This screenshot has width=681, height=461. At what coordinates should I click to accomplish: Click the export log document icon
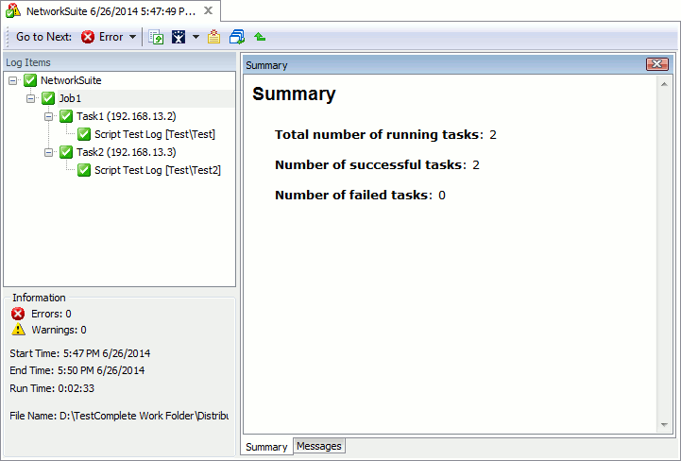tap(156, 37)
